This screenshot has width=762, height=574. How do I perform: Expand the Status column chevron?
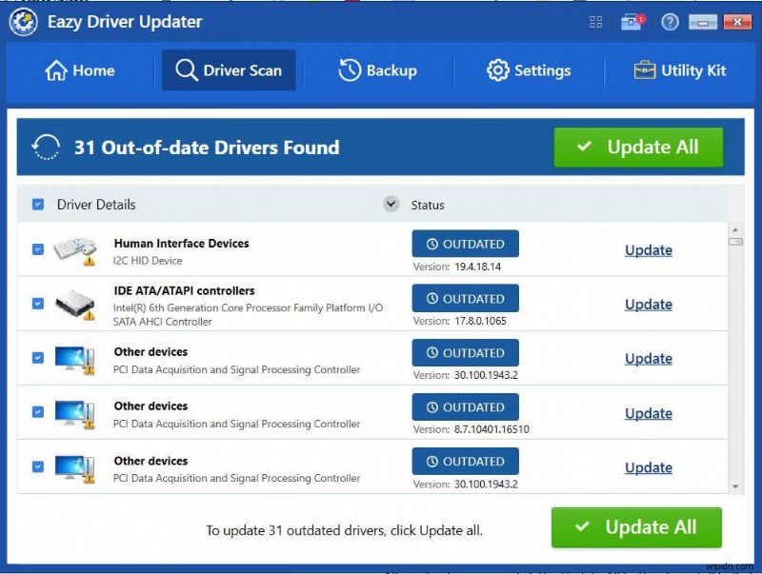tap(391, 204)
